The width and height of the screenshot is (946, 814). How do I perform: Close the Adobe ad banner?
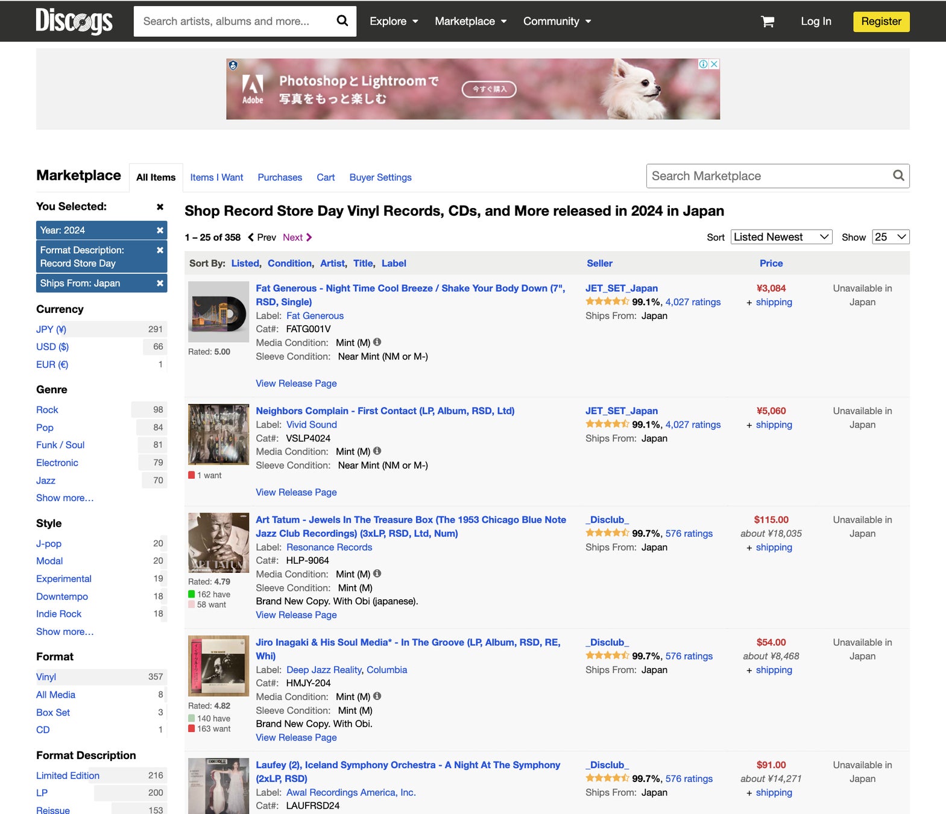click(x=714, y=64)
